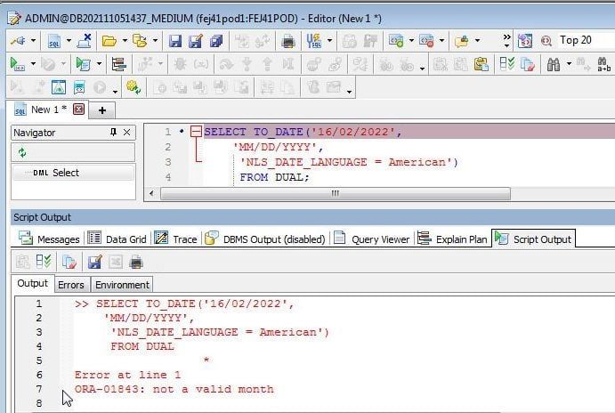Click the Save As floppy with pencil icon
Image resolution: width=615 pixels, height=413 pixels.
click(195, 40)
